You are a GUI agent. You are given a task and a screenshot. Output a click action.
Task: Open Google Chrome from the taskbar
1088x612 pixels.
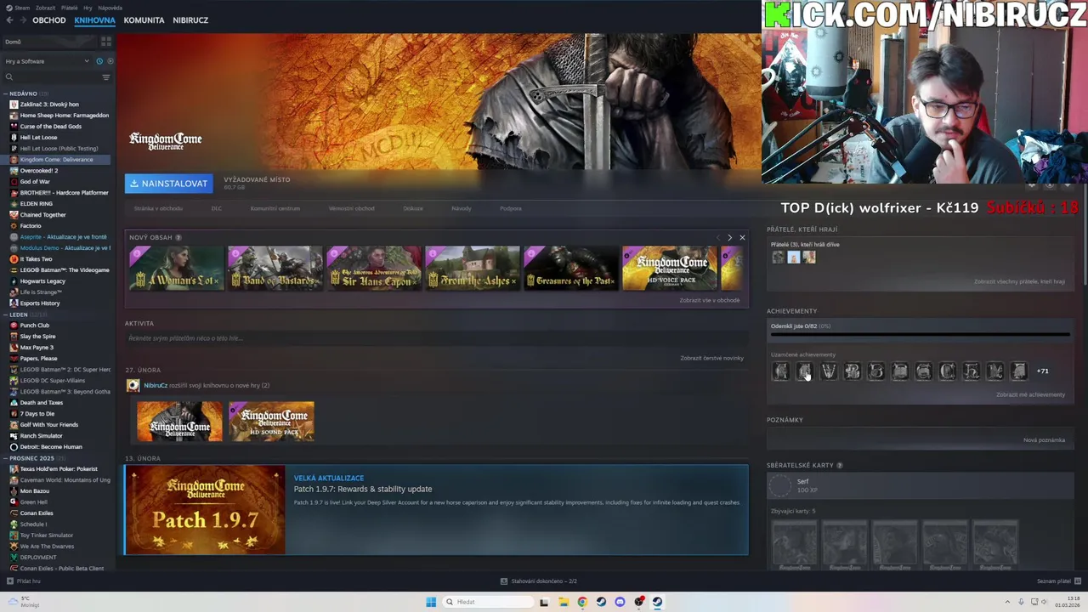point(582,602)
